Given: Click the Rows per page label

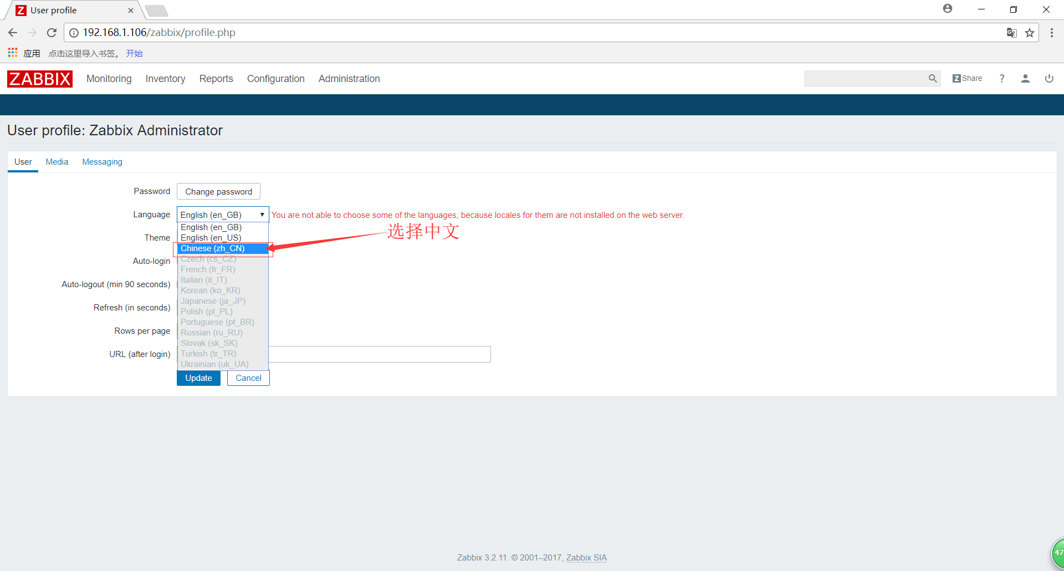Looking at the screenshot, I should pos(142,331).
